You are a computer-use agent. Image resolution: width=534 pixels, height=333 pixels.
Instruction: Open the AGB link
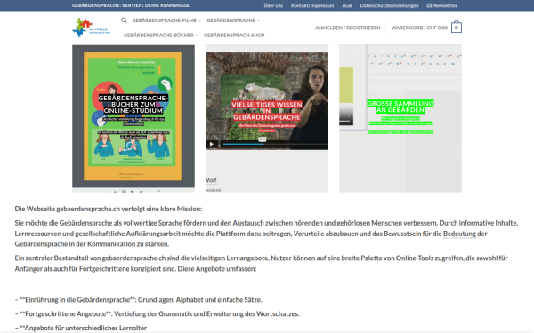coord(347,5)
